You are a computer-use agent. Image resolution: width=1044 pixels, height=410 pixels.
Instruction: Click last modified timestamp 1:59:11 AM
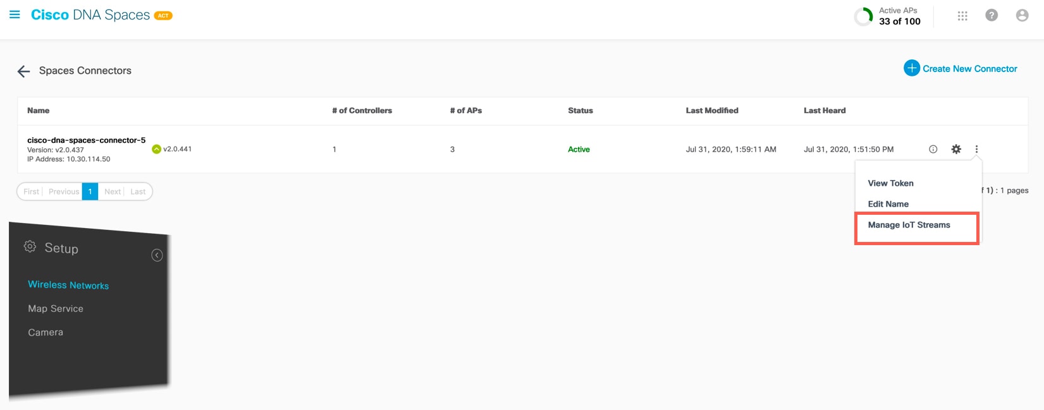click(731, 150)
